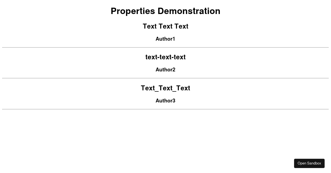Open the second article entry

(165, 63)
